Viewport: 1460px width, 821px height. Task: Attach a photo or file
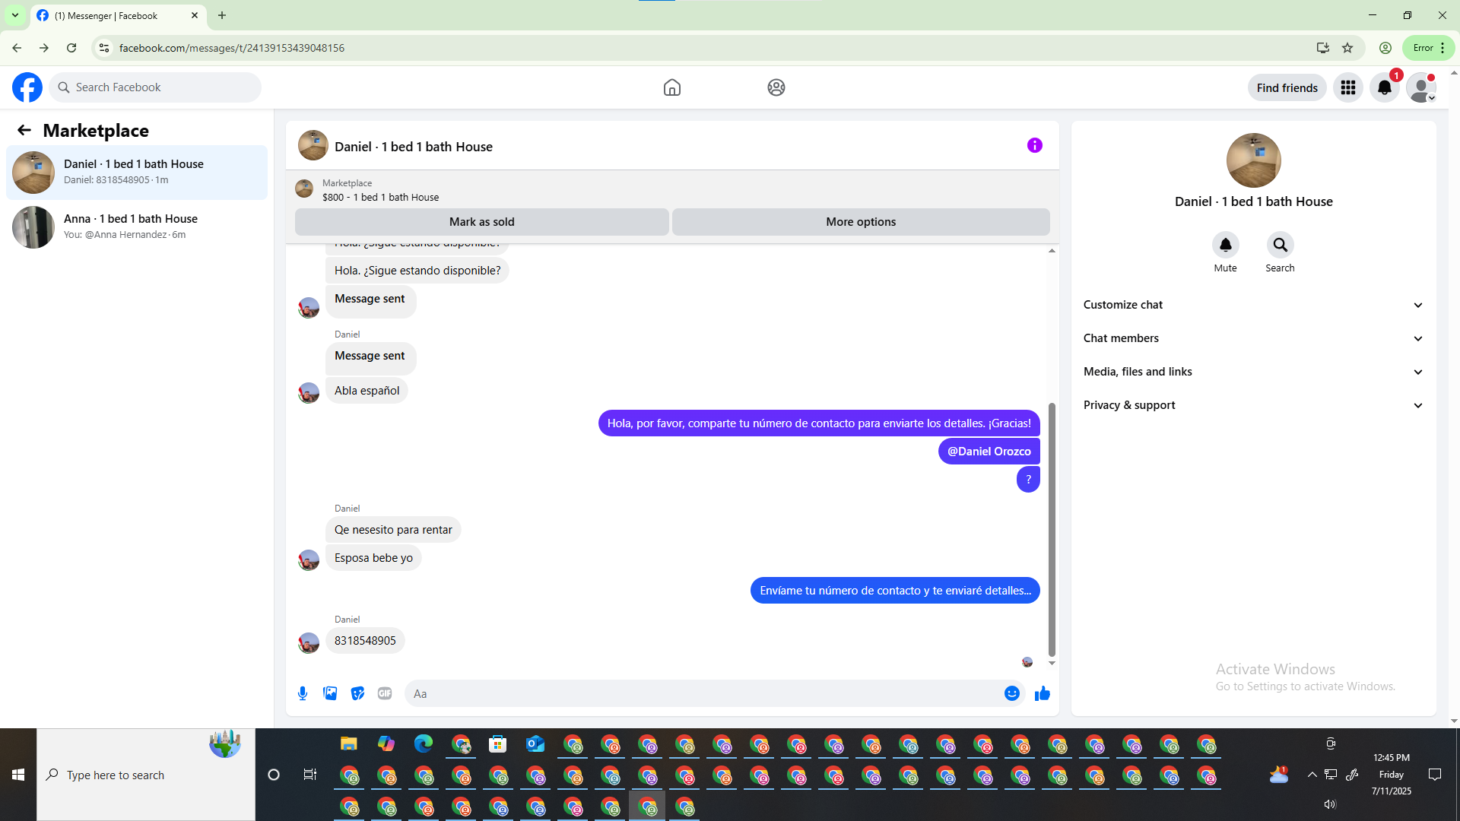[330, 693]
